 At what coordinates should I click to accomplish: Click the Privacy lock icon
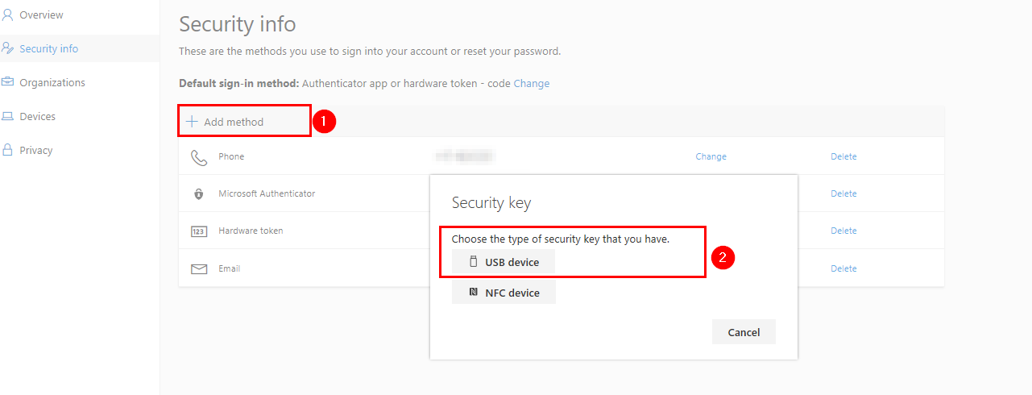click(8, 150)
